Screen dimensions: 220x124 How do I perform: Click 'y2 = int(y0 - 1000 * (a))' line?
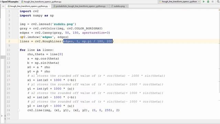(x=51, y=106)
